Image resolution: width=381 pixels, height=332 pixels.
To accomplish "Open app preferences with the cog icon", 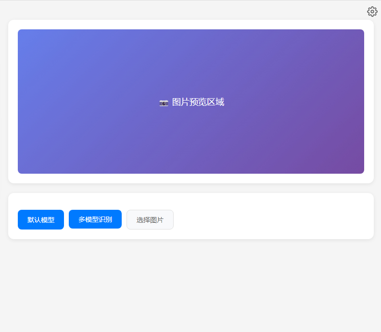I will point(372,12).
